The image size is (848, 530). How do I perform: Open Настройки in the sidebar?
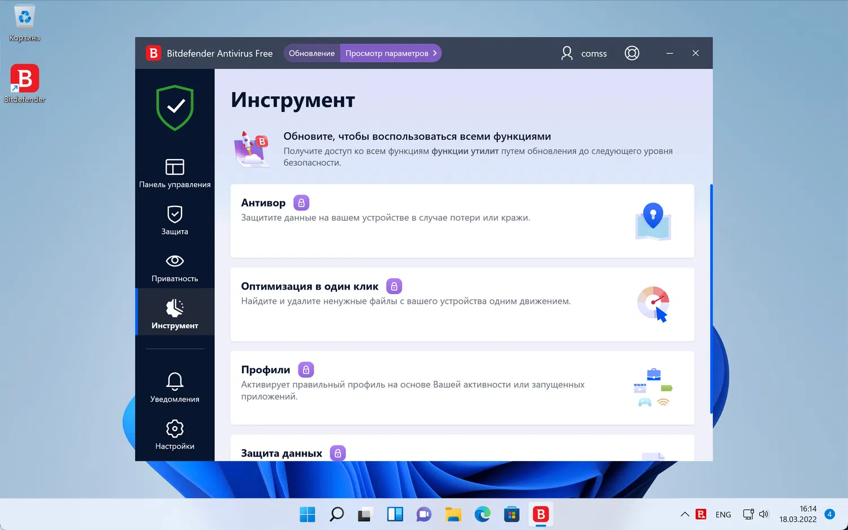pos(175,434)
